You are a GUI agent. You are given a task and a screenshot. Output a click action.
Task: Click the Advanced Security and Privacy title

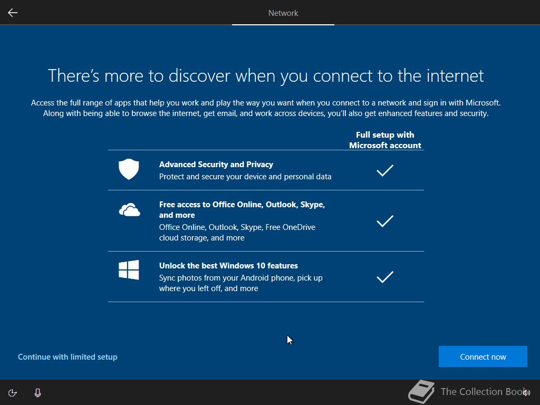[x=216, y=165]
